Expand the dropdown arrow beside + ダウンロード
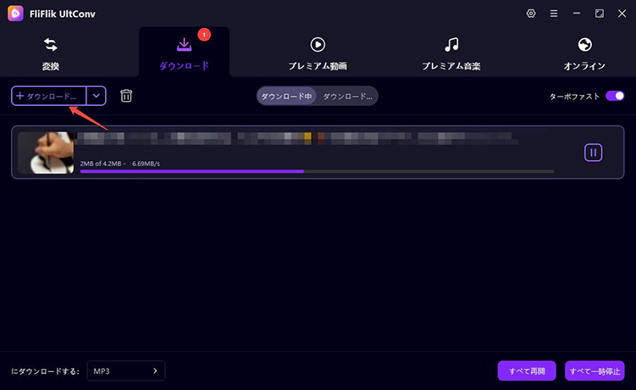636x390 pixels. [x=97, y=96]
